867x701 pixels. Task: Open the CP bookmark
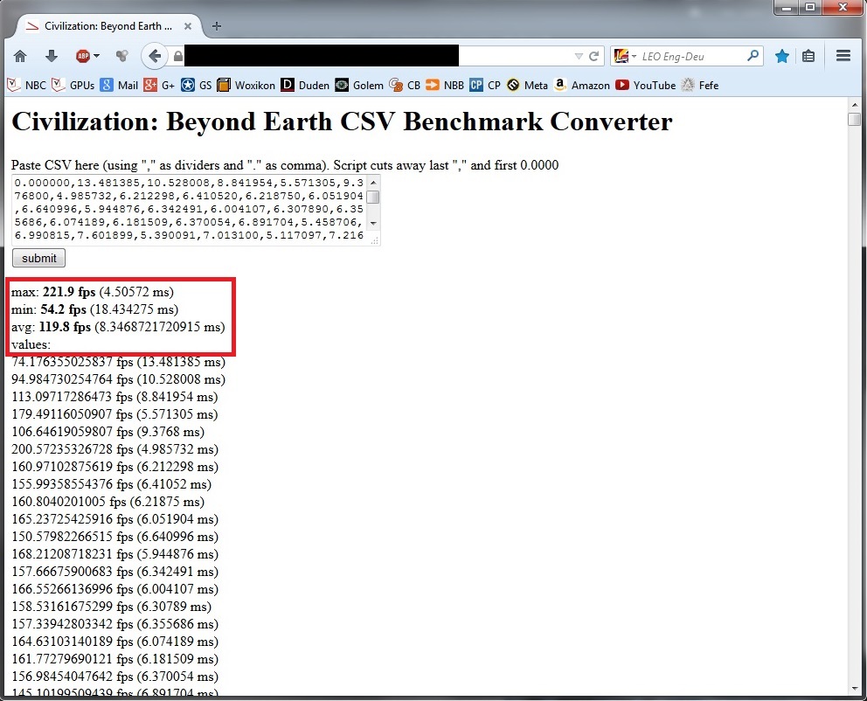485,85
